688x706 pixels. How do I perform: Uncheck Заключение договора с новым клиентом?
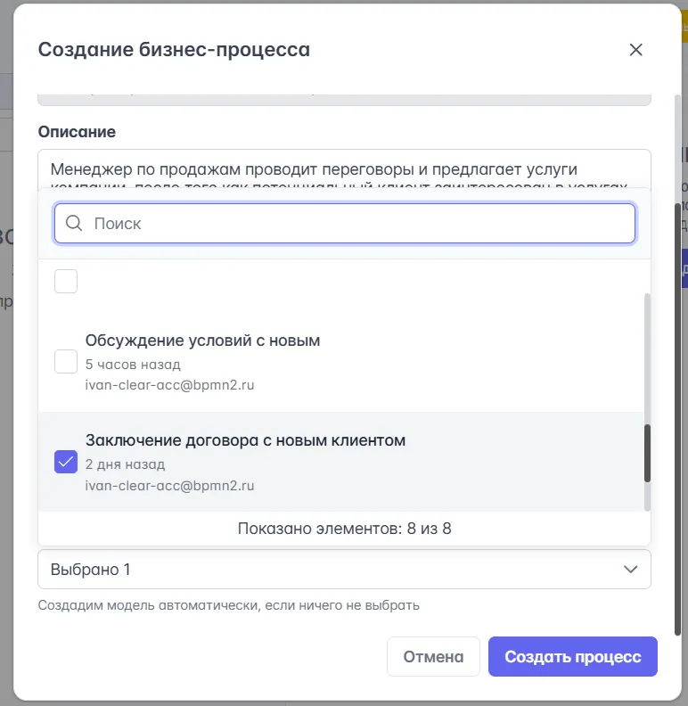coord(66,462)
